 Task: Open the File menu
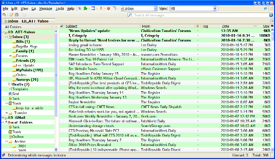(x=6, y=9)
